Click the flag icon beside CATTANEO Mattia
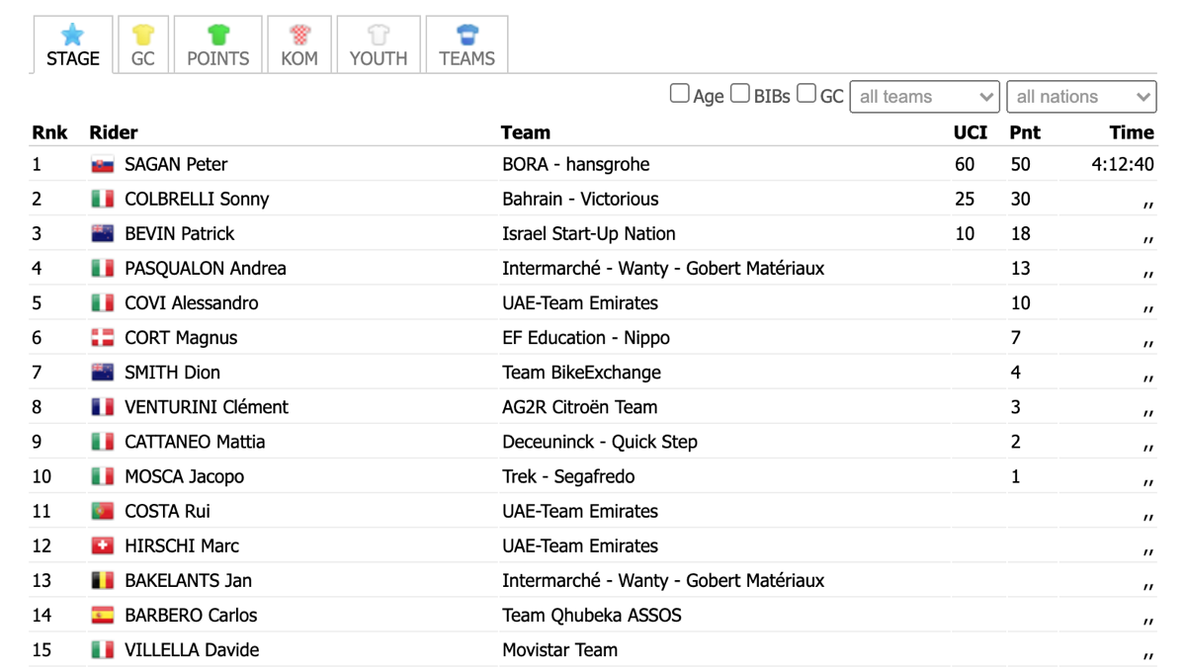The height and width of the screenshot is (670, 1186). 103,442
